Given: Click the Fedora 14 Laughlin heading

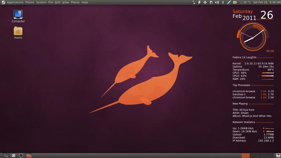Looking at the screenshot, I should click(x=245, y=57).
